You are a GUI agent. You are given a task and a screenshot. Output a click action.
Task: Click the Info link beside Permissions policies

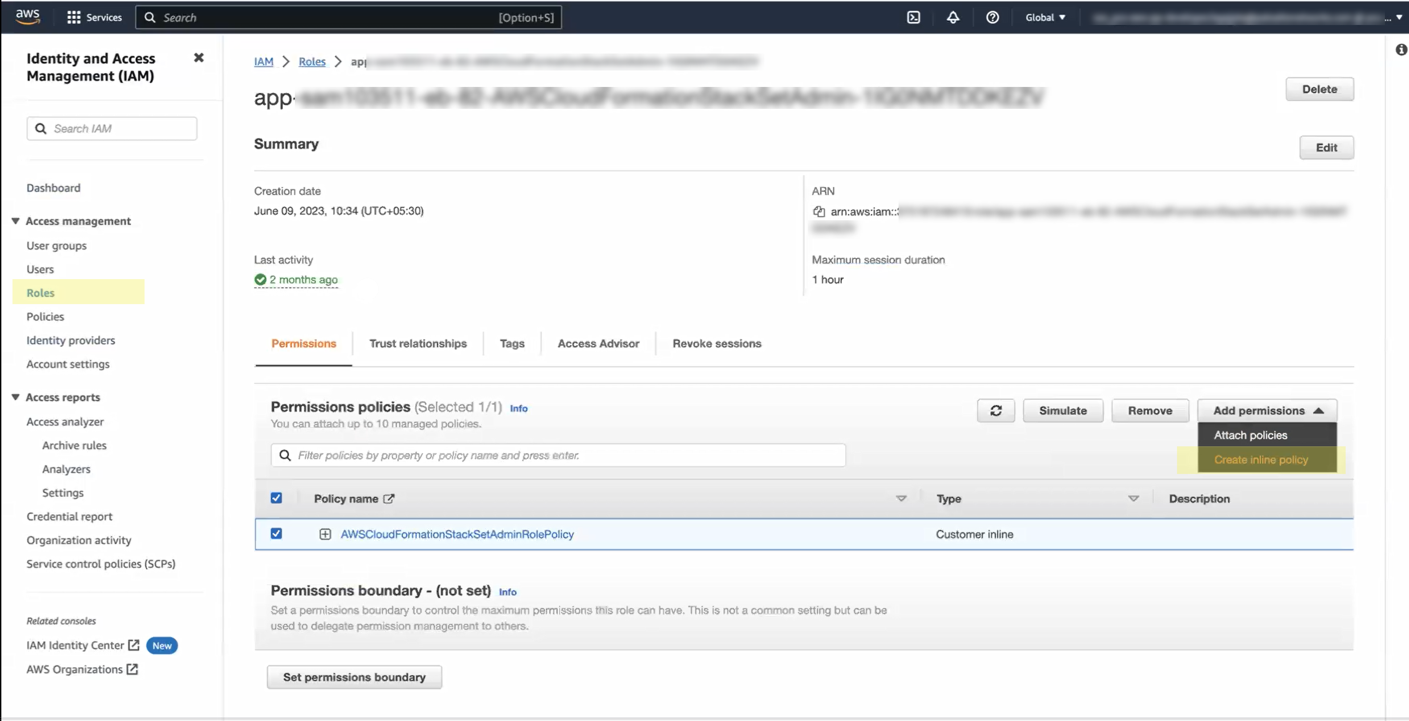[x=518, y=408]
